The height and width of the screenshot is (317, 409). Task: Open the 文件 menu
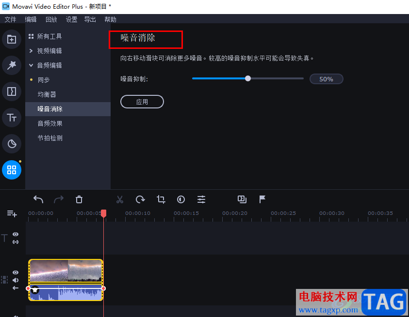[x=11, y=19]
